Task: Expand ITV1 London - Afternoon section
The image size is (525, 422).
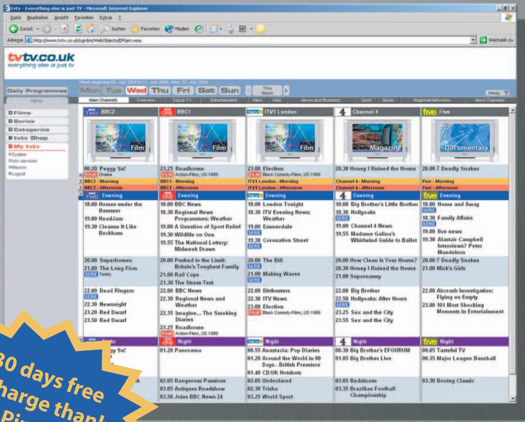Action: coord(290,188)
